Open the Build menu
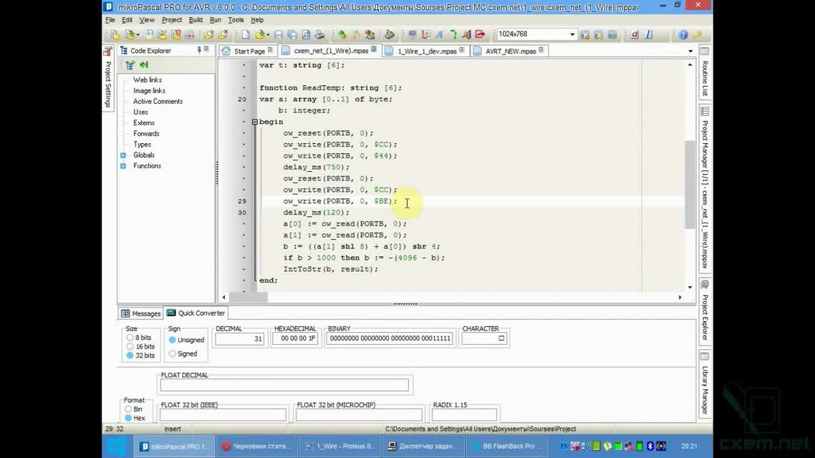815x458 pixels. 196,20
